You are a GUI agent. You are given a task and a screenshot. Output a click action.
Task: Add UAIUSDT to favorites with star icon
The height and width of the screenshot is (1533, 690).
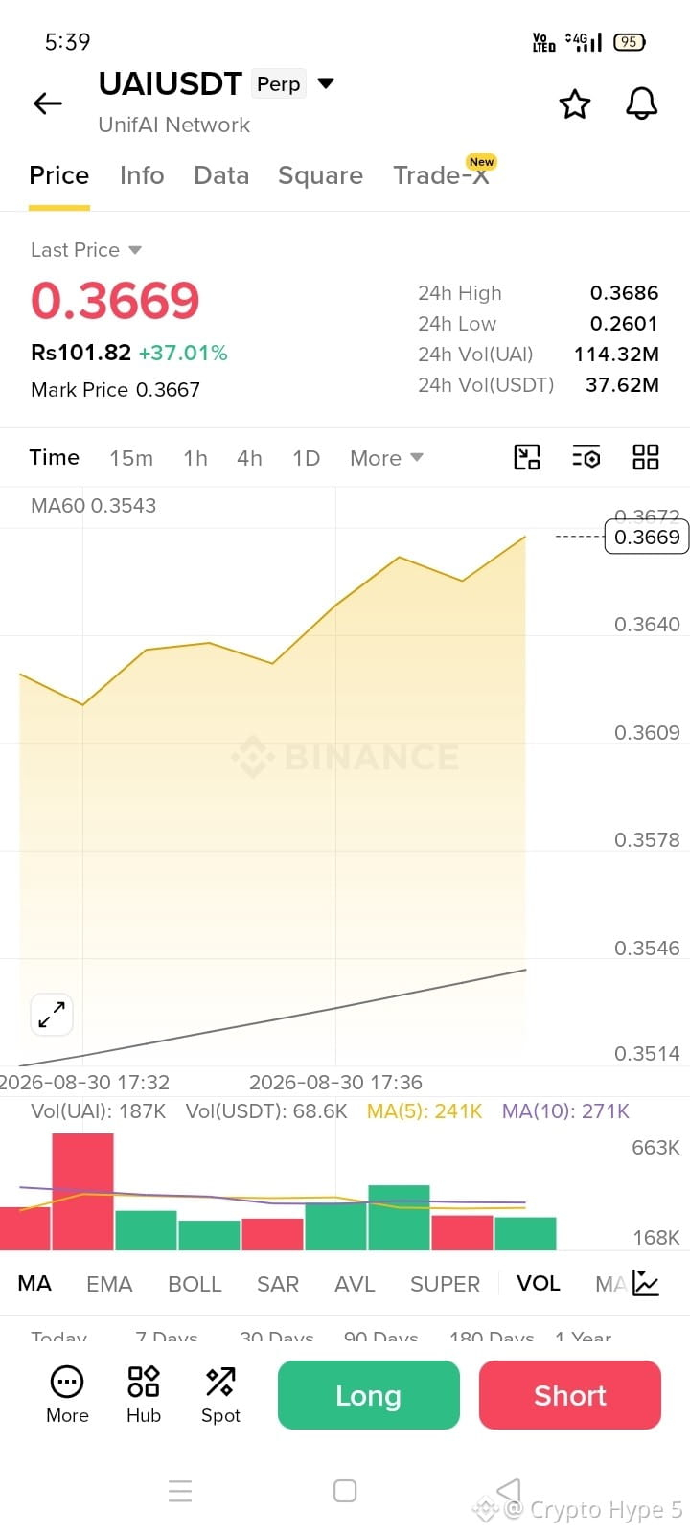point(575,103)
